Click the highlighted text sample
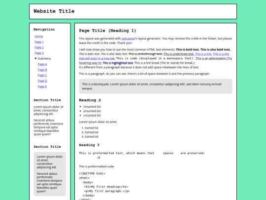The height and width of the screenshot is (200, 266). point(118,63)
